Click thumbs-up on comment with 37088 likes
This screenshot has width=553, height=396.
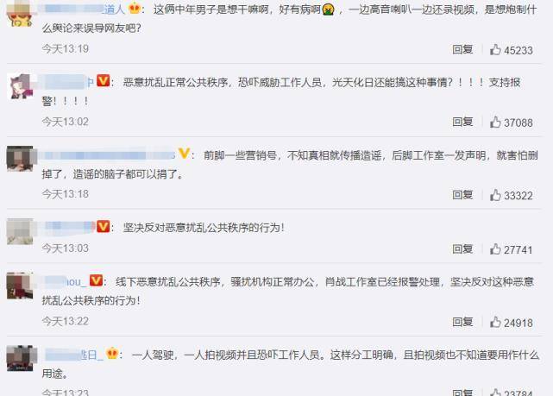point(495,122)
